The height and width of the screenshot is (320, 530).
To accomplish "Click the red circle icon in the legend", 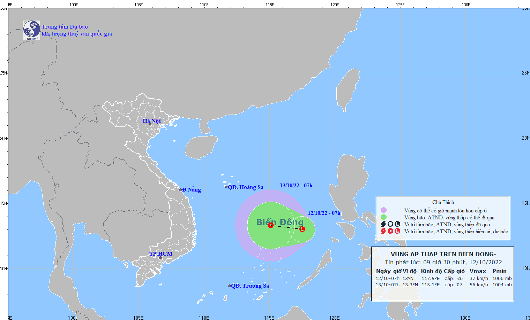I will coord(390,231).
